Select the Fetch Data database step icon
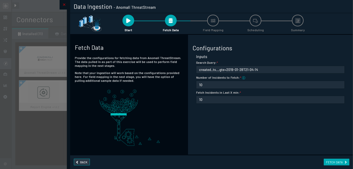Screen dimensions: 353x169 click(171, 21)
